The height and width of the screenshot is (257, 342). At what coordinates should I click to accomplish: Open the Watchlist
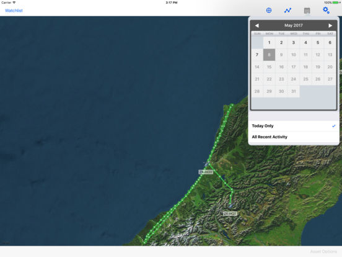click(14, 11)
